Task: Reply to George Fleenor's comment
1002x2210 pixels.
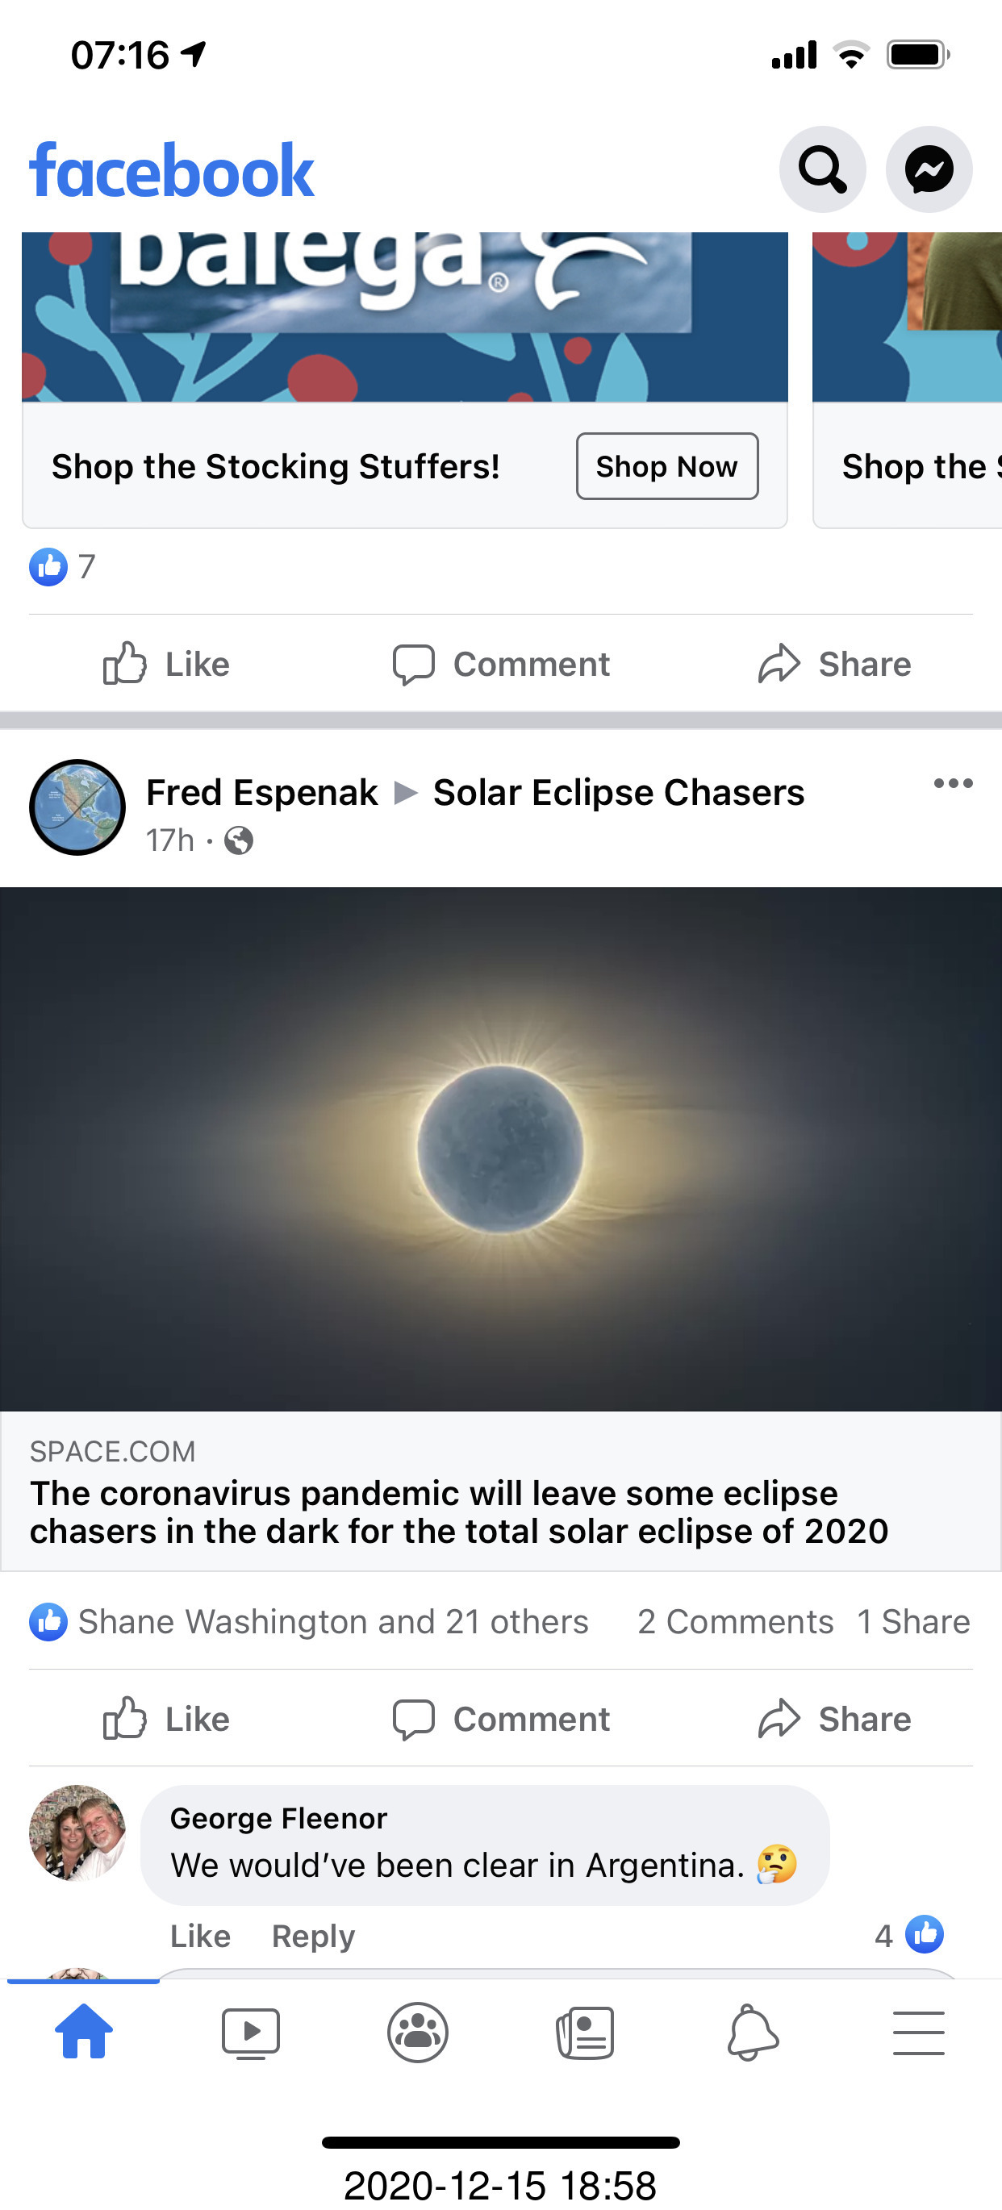Action: coord(313,1937)
